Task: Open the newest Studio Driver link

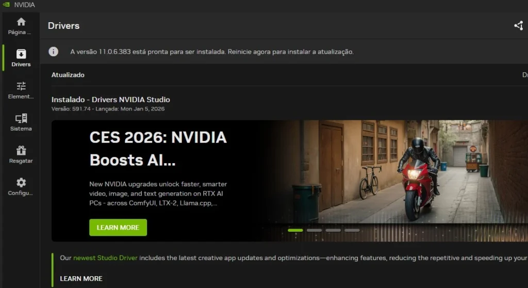Action: click(105, 258)
